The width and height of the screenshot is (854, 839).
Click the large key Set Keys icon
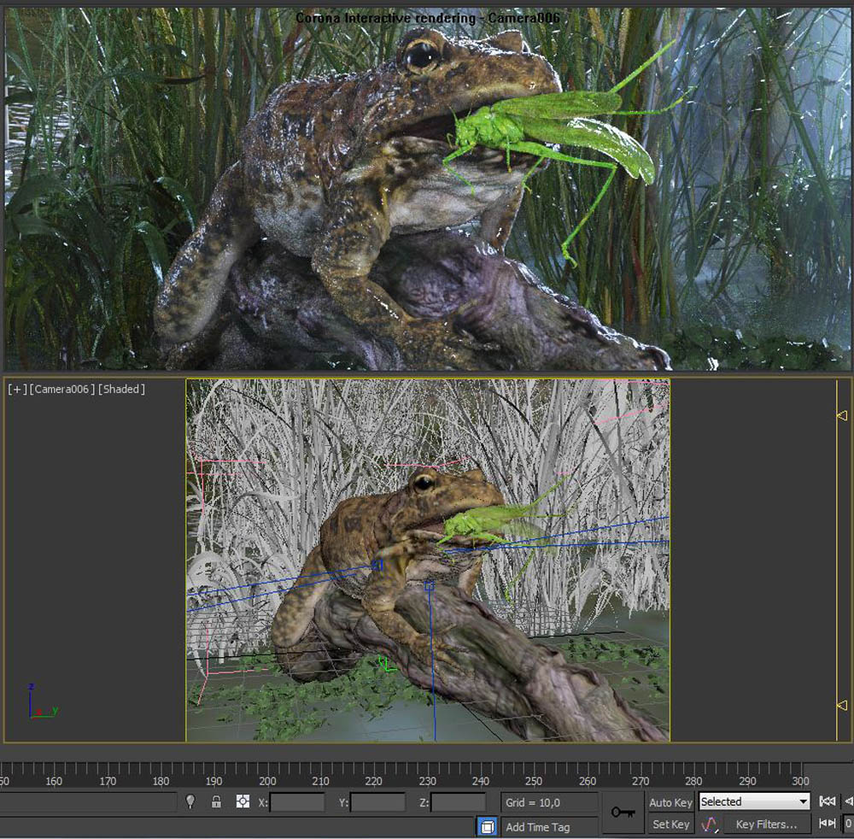[x=623, y=813]
